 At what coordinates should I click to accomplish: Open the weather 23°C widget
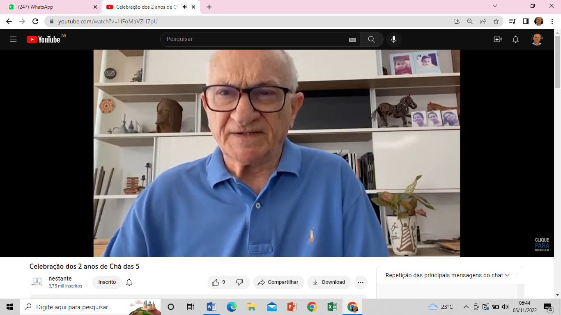point(441,307)
